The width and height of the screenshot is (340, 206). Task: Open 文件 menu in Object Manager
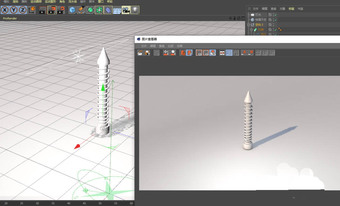pyautogui.click(x=256, y=9)
